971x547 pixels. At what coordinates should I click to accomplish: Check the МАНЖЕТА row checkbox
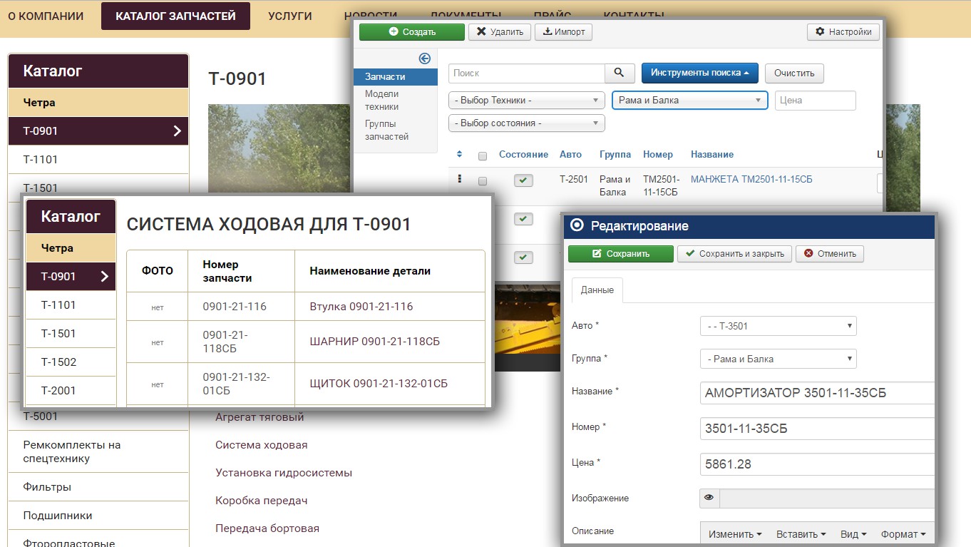coord(483,181)
